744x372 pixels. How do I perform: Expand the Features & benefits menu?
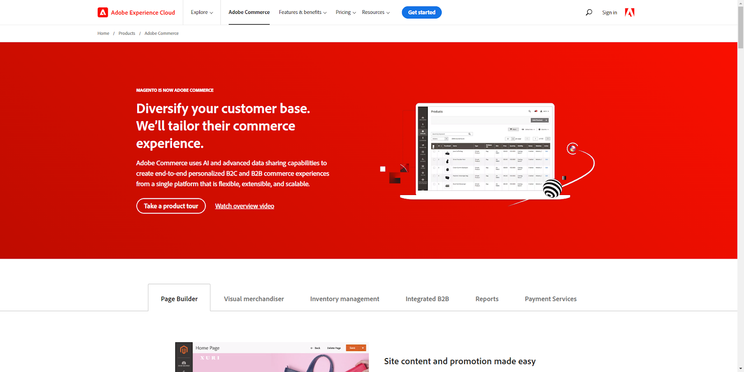[303, 13]
